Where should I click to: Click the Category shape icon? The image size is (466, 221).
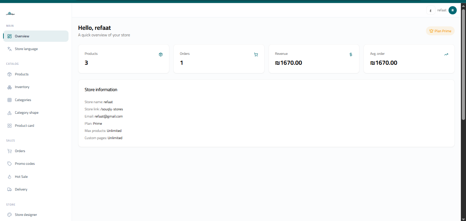(10, 113)
